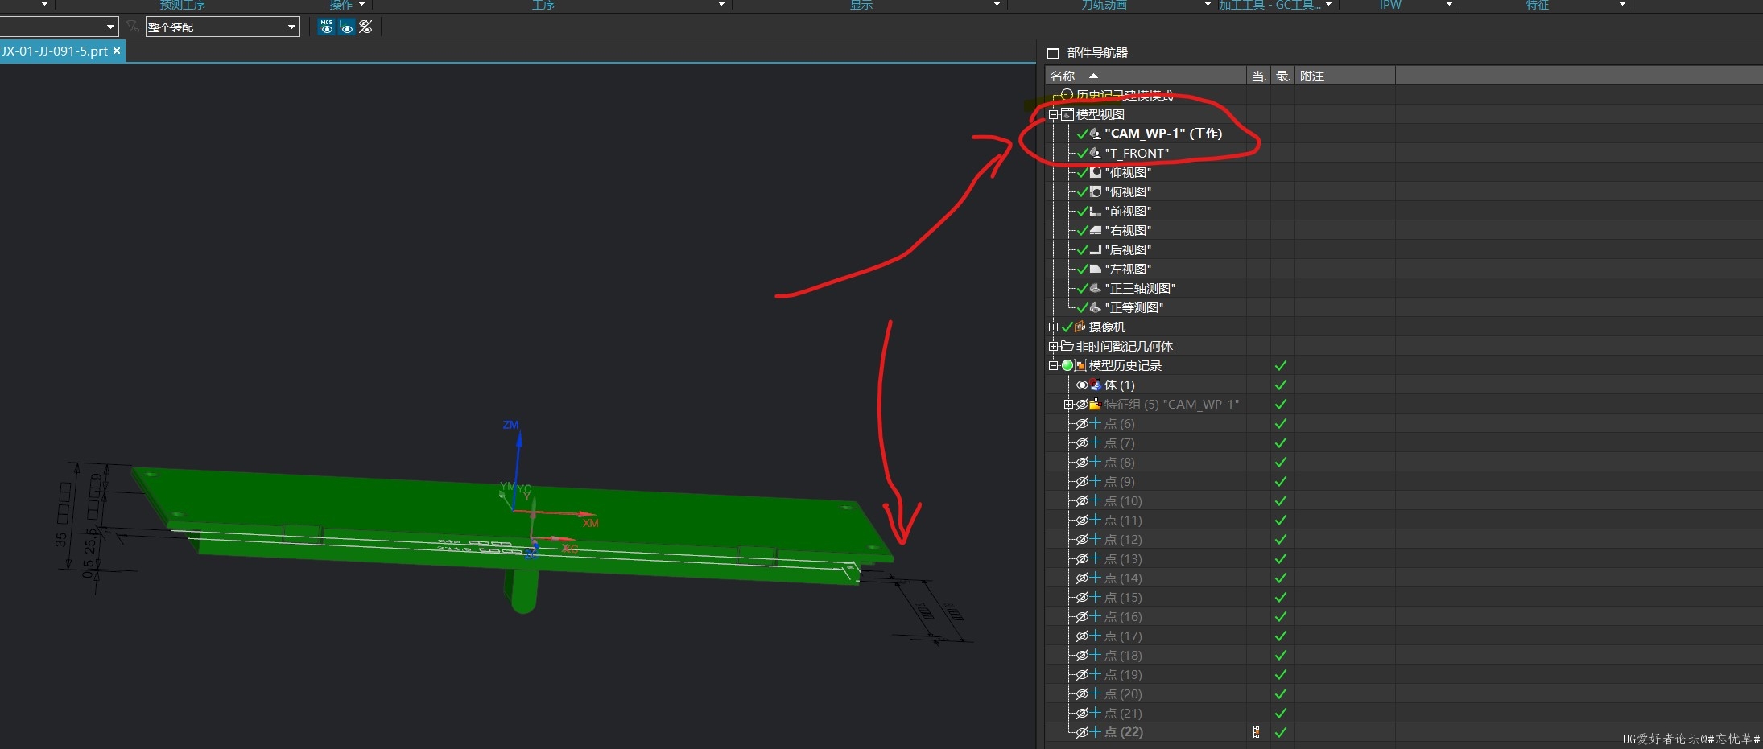Click the isometric icon next to "正等测图"
Screen dimensions: 1763x749
[1096, 307]
